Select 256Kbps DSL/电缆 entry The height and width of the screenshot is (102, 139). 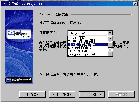click(88, 55)
